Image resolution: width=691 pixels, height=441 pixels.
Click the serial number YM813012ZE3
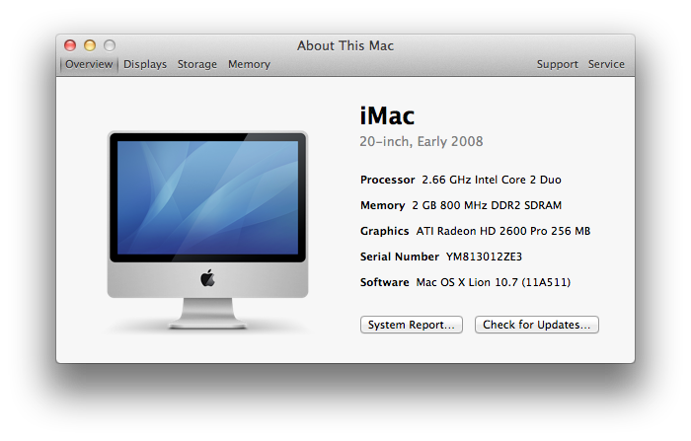[x=484, y=257]
